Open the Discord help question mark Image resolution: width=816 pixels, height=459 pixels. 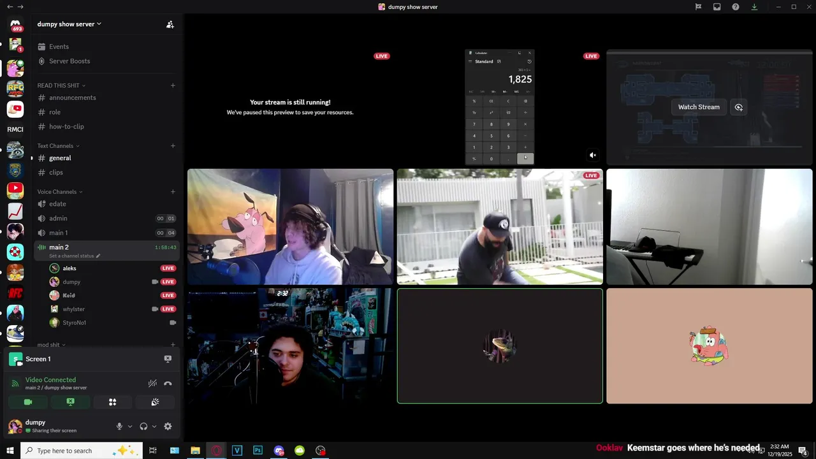tap(736, 7)
